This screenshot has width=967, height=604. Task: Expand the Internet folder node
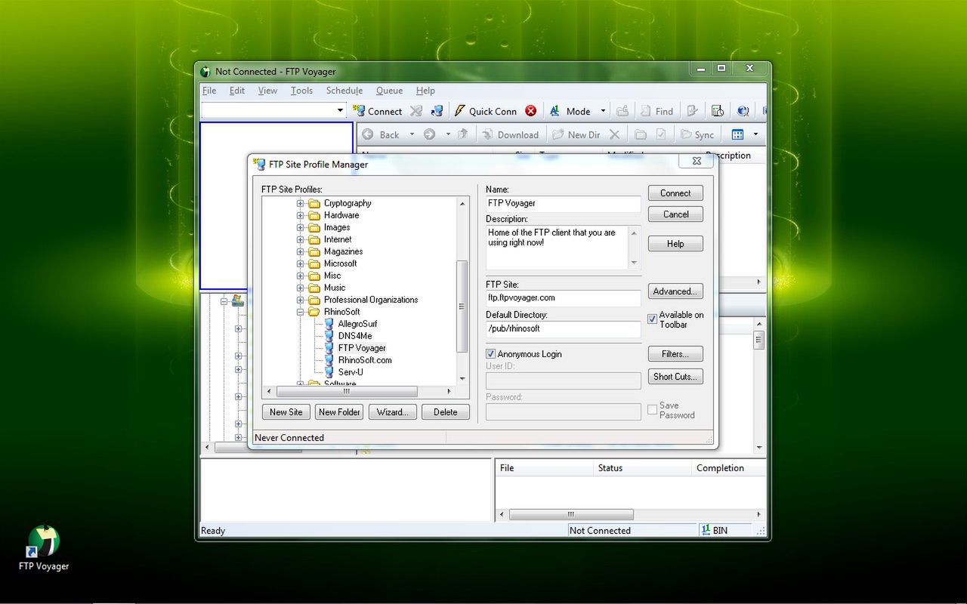point(300,239)
